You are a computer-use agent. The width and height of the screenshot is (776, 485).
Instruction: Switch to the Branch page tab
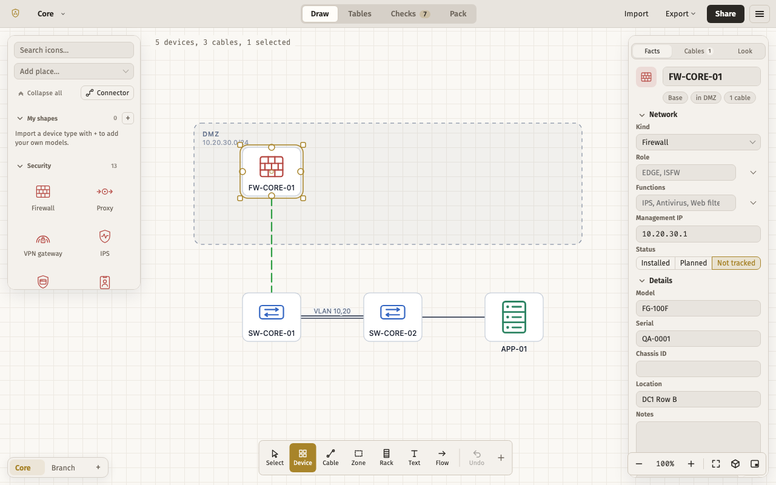(63, 468)
